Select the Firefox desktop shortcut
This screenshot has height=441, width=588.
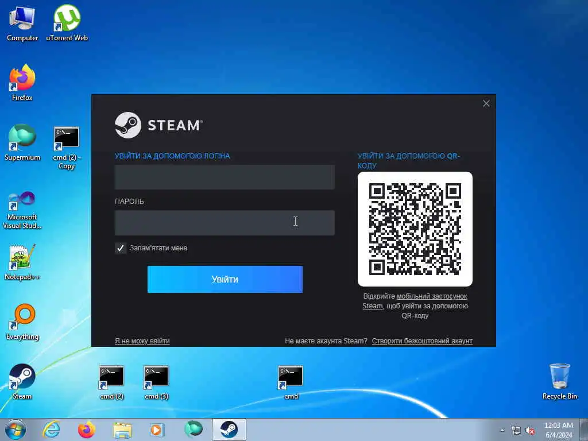coord(22,83)
